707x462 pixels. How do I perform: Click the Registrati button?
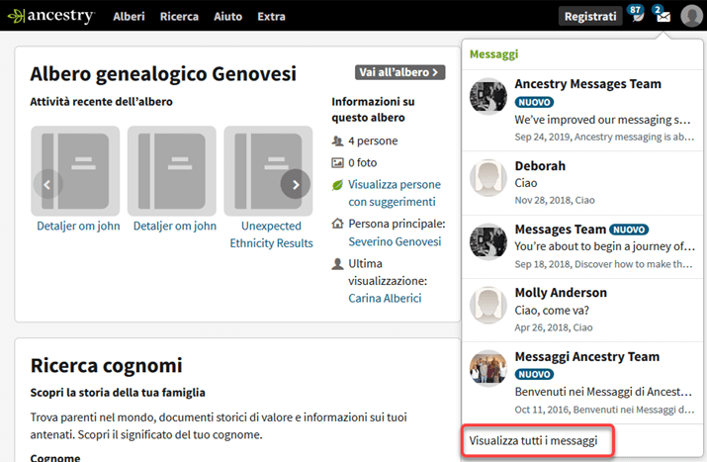click(x=590, y=16)
